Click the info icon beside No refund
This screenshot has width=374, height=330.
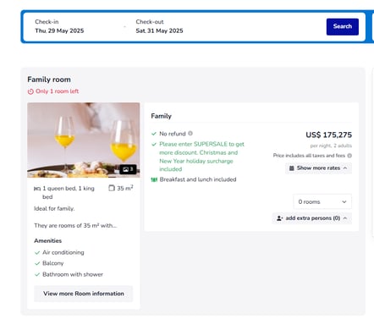190,133
